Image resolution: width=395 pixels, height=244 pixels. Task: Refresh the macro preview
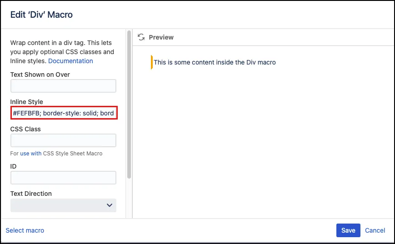tap(141, 37)
